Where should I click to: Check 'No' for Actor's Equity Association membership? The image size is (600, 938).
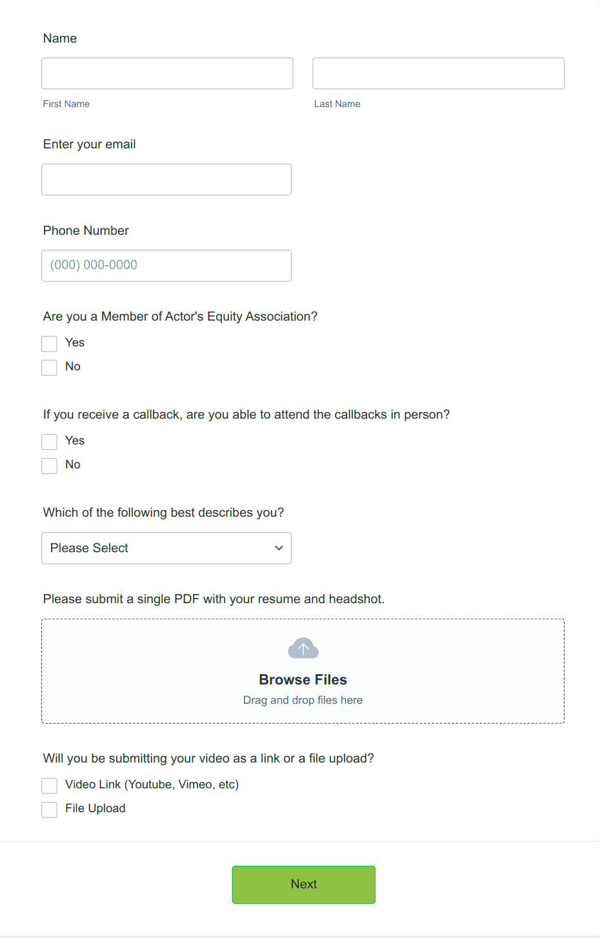pos(49,367)
